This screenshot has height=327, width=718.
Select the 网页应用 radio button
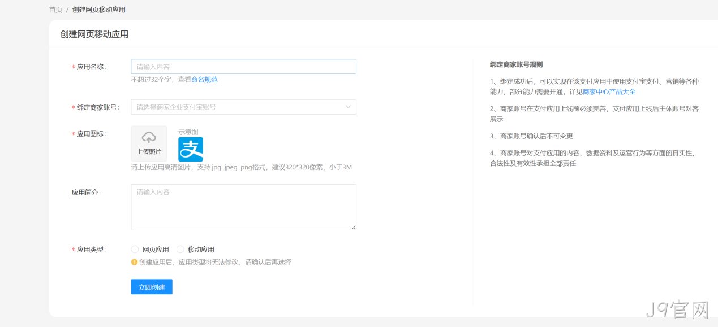135,249
